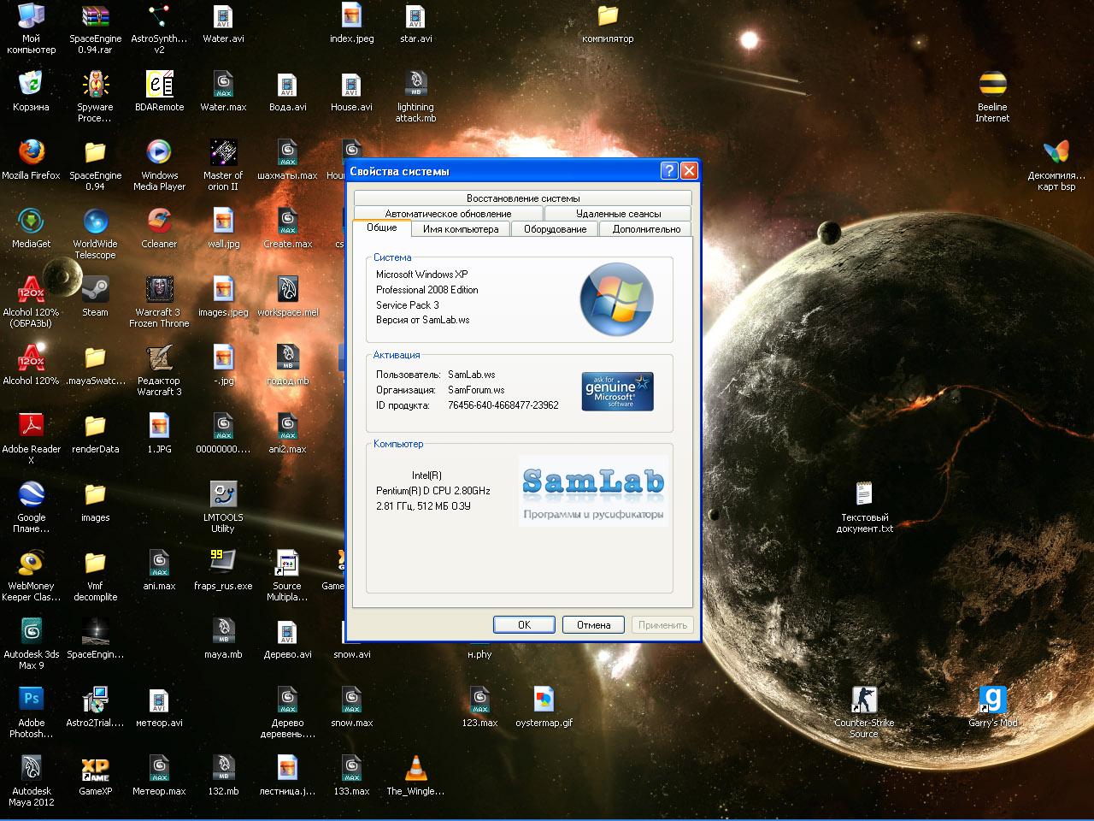Click the oystermap.gif file icon
The width and height of the screenshot is (1094, 821).
[544, 700]
